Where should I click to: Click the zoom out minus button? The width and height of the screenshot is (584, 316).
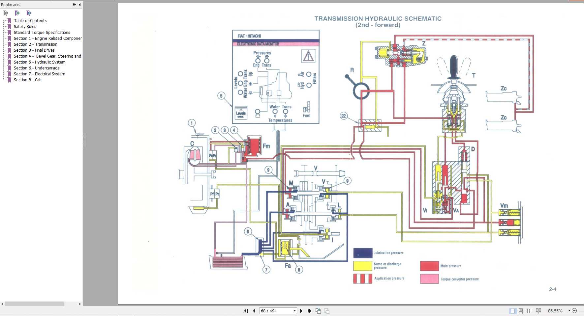point(574,311)
